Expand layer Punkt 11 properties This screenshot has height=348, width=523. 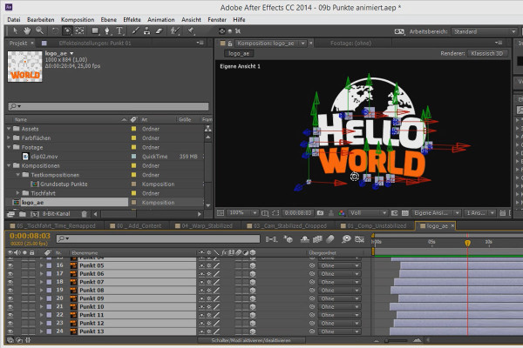[41, 315]
